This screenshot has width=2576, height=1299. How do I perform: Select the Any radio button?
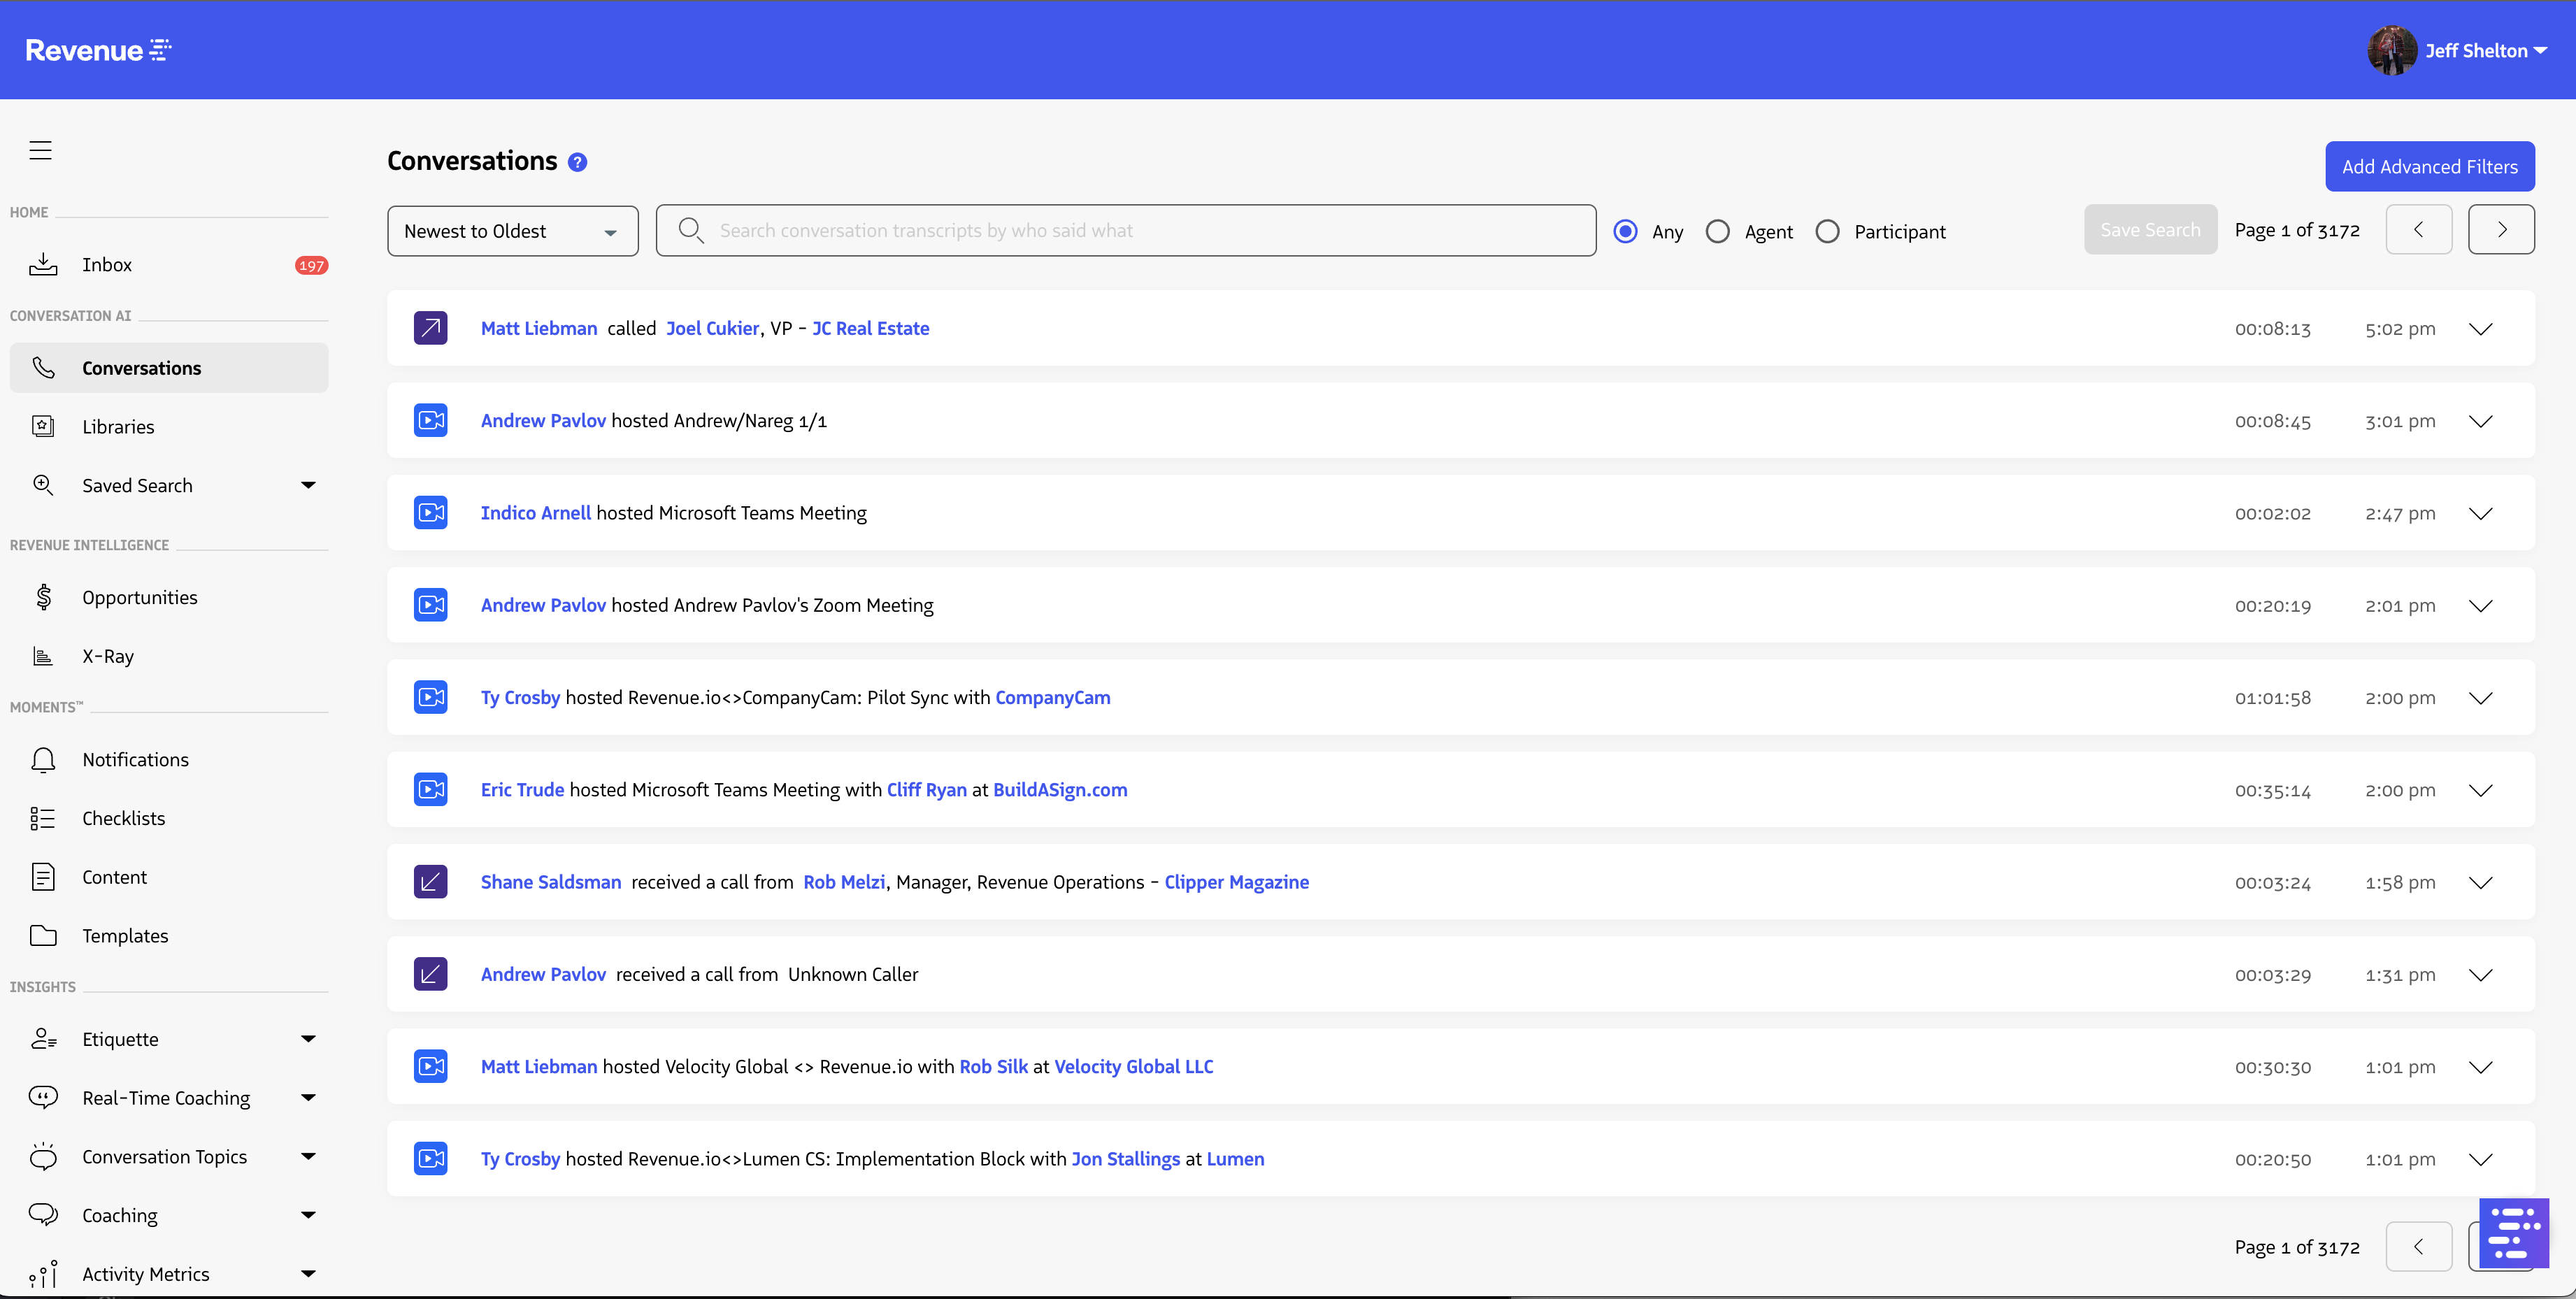(1626, 231)
